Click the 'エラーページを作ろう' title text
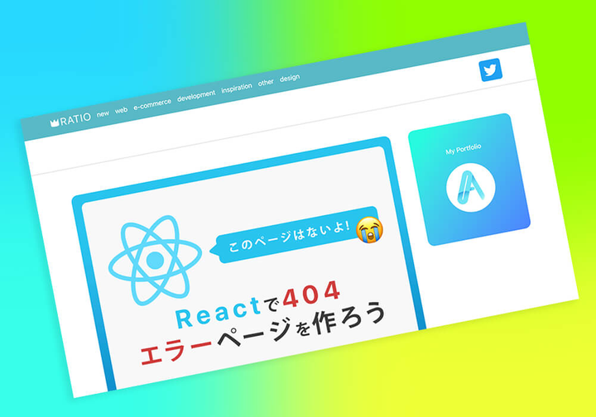596x417 pixels. click(262, 334)
